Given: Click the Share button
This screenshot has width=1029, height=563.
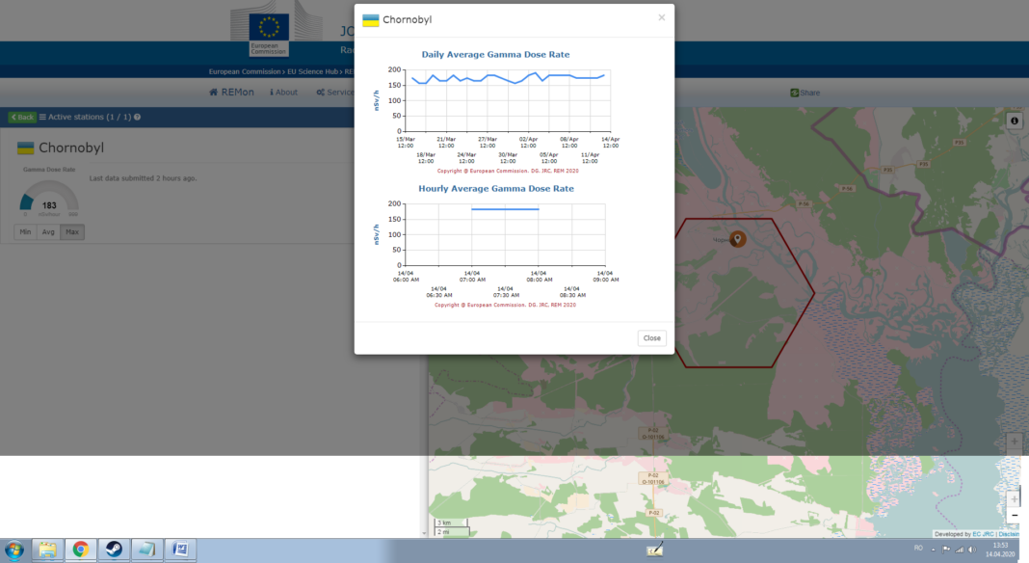Looking at the screenshot, I should pos(805,93).
